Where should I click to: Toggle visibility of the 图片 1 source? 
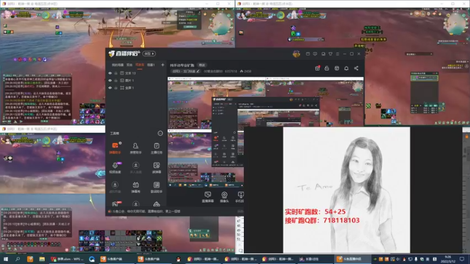click(x=110, y=80)
